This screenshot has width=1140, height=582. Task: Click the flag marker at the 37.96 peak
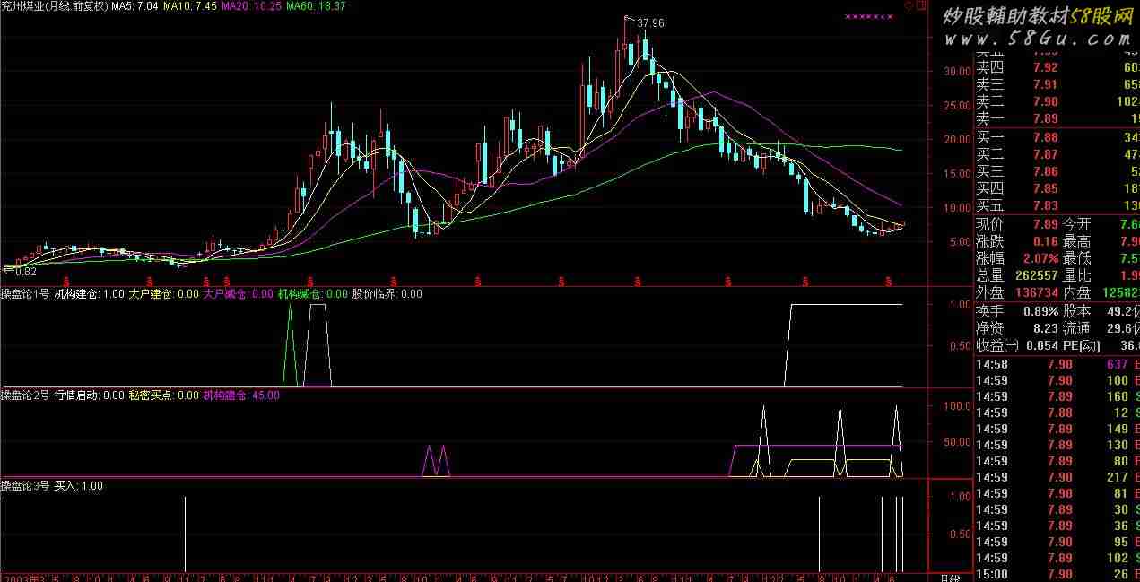click(x=630, y=19)
